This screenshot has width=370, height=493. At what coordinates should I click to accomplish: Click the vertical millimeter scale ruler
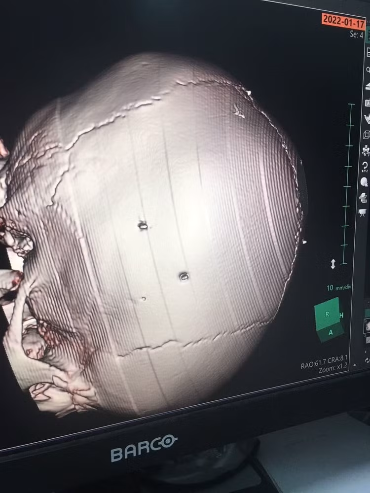348,184
